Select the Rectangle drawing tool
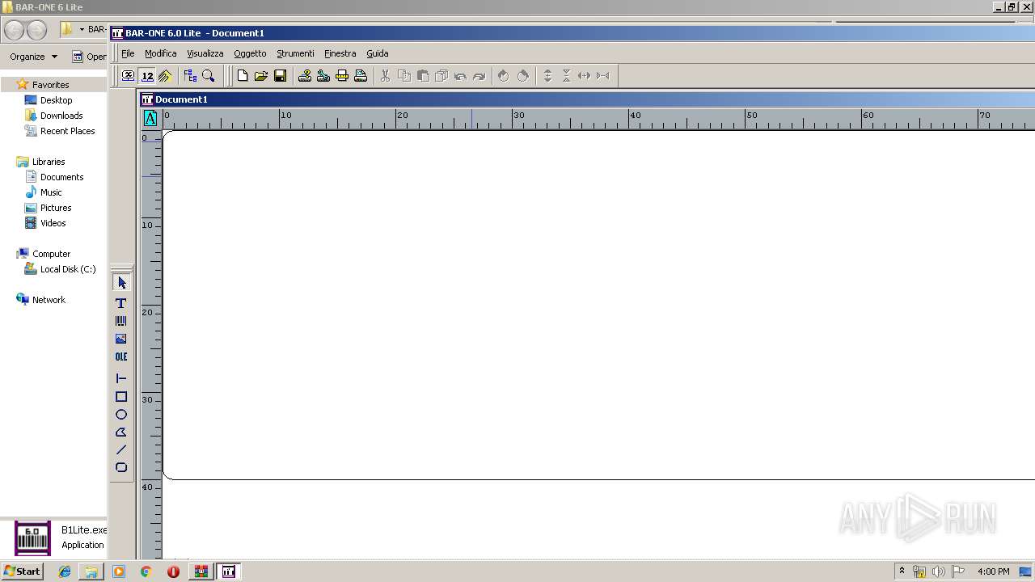This screenshot has height=582, width=1035. pos(121,397)
